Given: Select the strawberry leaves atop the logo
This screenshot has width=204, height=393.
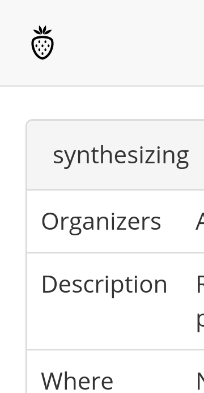Looking at the screenshot, I should coord(42,30).
